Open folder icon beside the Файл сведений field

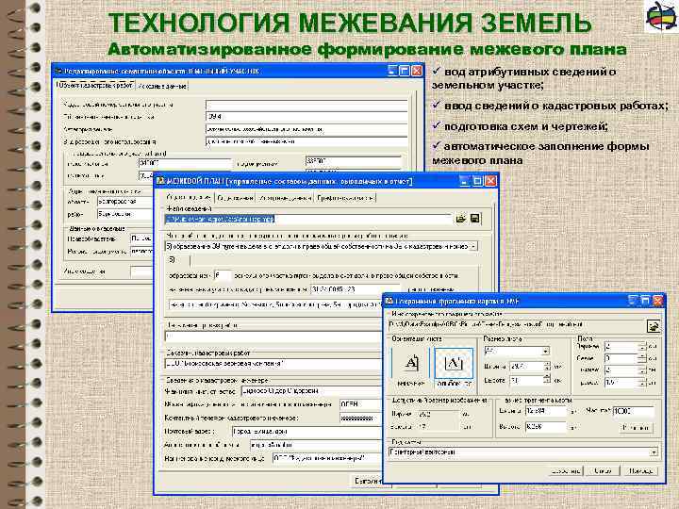tap(460, 219)
